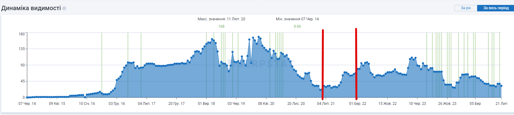Click the first data point at 07 Чер. 14
Viewport: 514px width, 115px height.
27,97
